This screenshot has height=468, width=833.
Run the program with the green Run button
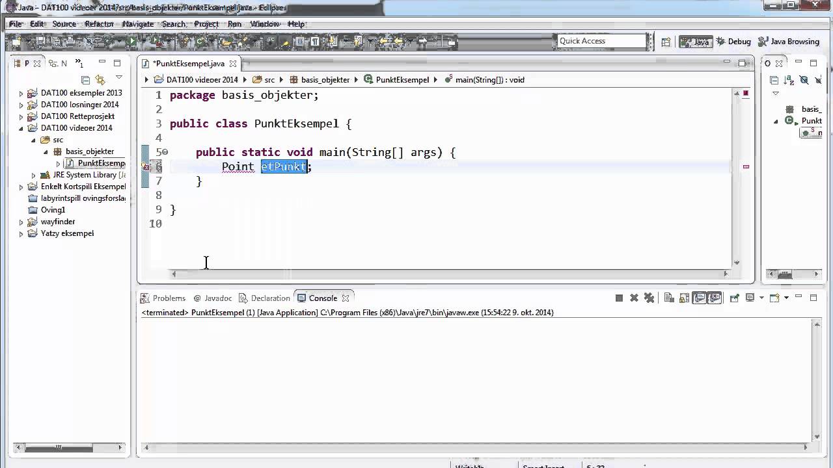pos(131,41)
